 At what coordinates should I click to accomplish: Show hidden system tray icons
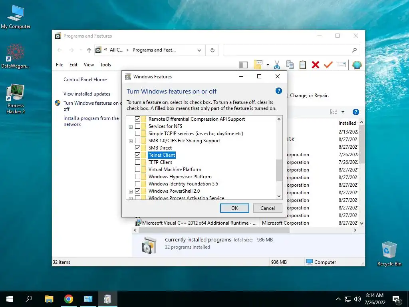pyautogui.click(x=338, y=299)
